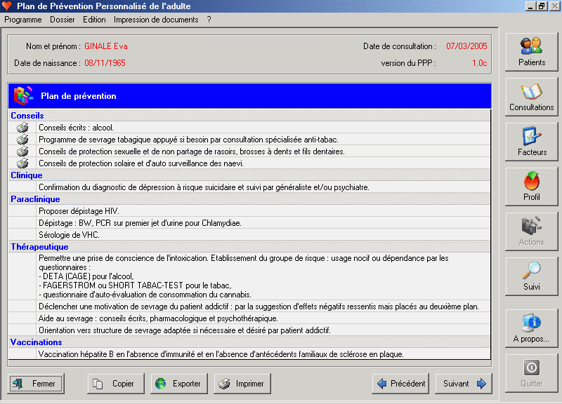Click printer icon beside alcool advice
This screenshot has height=404, width=562.
22,128
